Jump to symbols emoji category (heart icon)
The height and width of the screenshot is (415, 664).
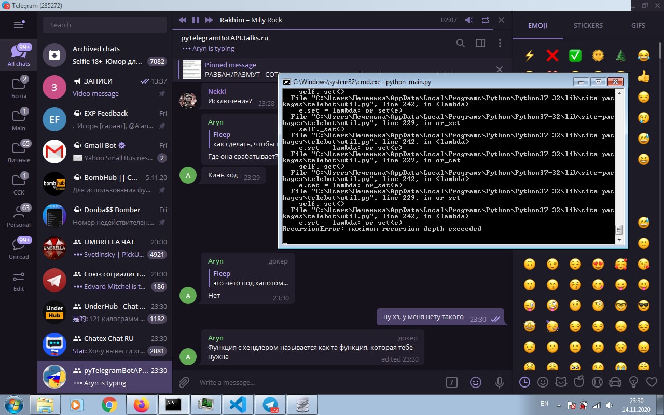pos(652,382)
